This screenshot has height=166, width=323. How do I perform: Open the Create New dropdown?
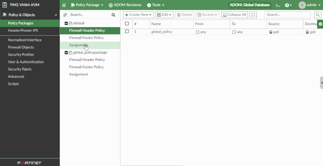point(139,15)
